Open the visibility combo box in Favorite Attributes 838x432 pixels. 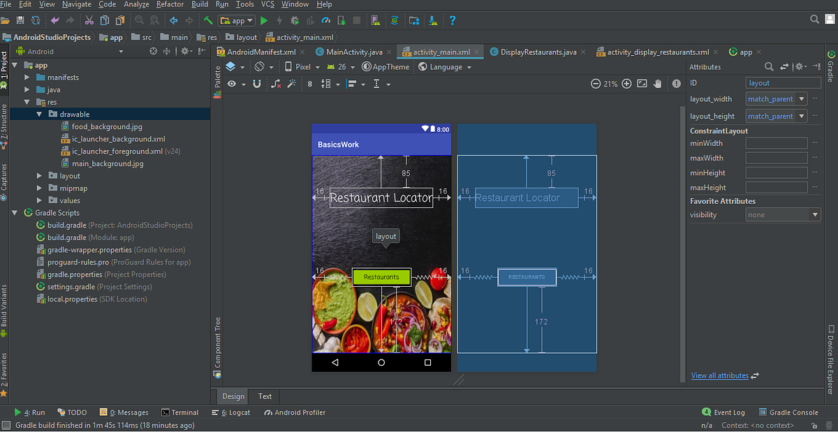pos(783,214)
